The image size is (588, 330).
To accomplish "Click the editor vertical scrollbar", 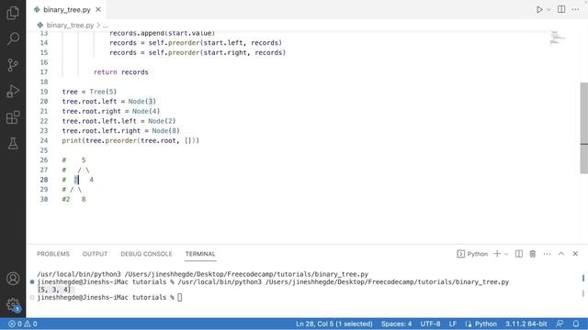I will tap(584, 127).
